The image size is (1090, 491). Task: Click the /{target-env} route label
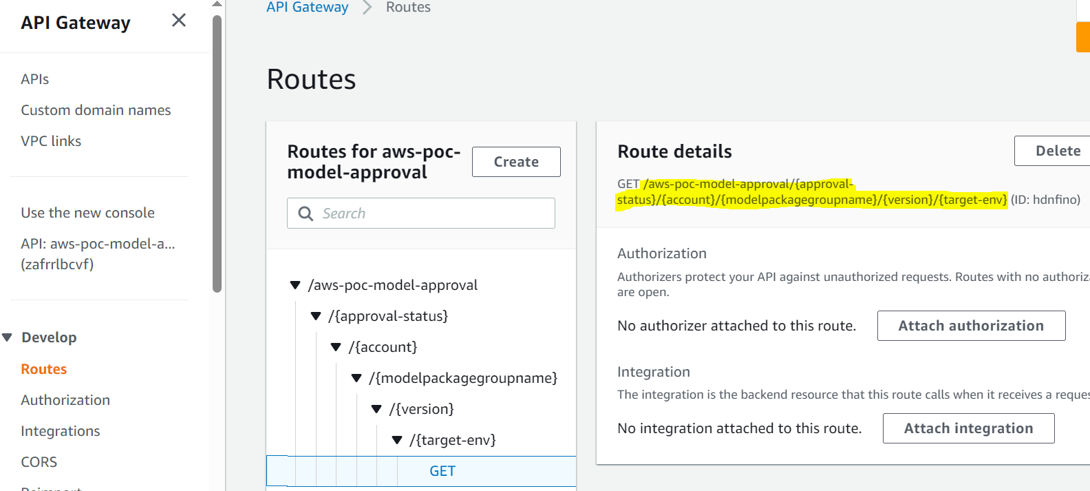453,440
